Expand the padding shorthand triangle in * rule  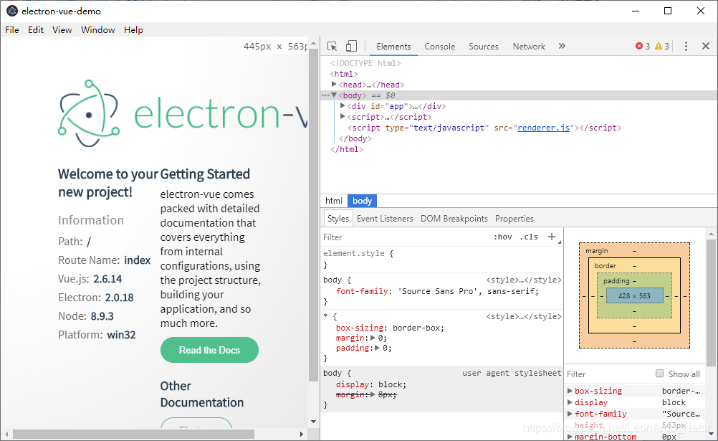[377, 348]
